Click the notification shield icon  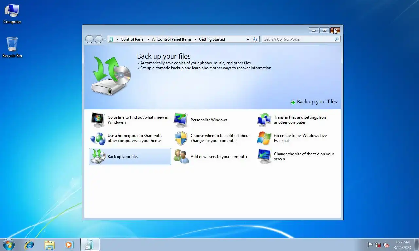[181, 138]
